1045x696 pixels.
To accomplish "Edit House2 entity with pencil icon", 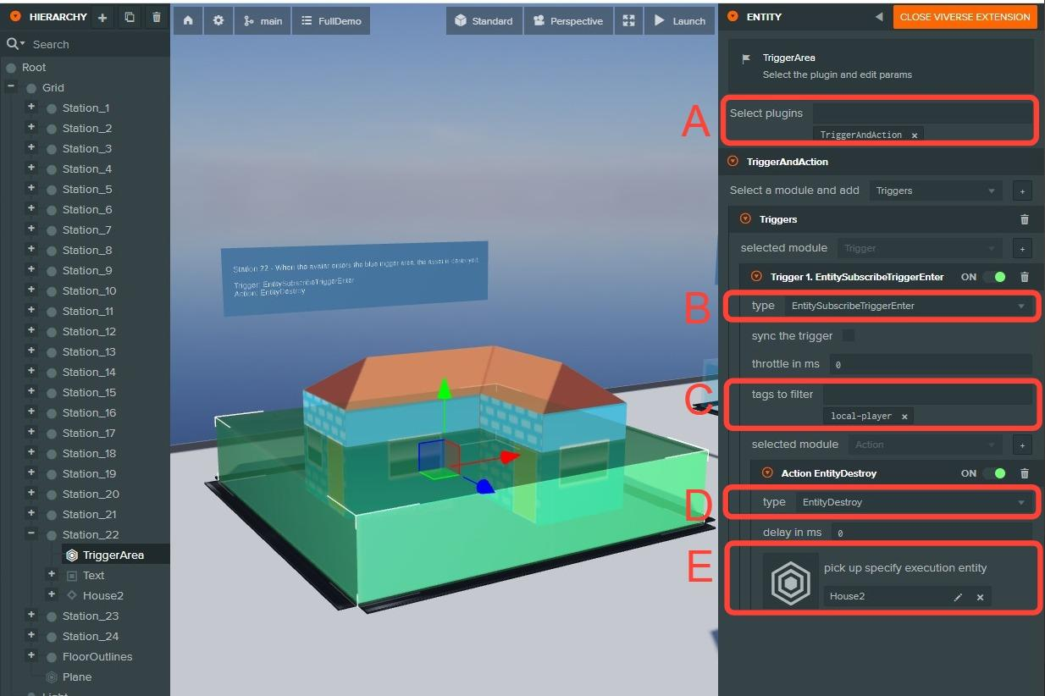I will (958, 597).
